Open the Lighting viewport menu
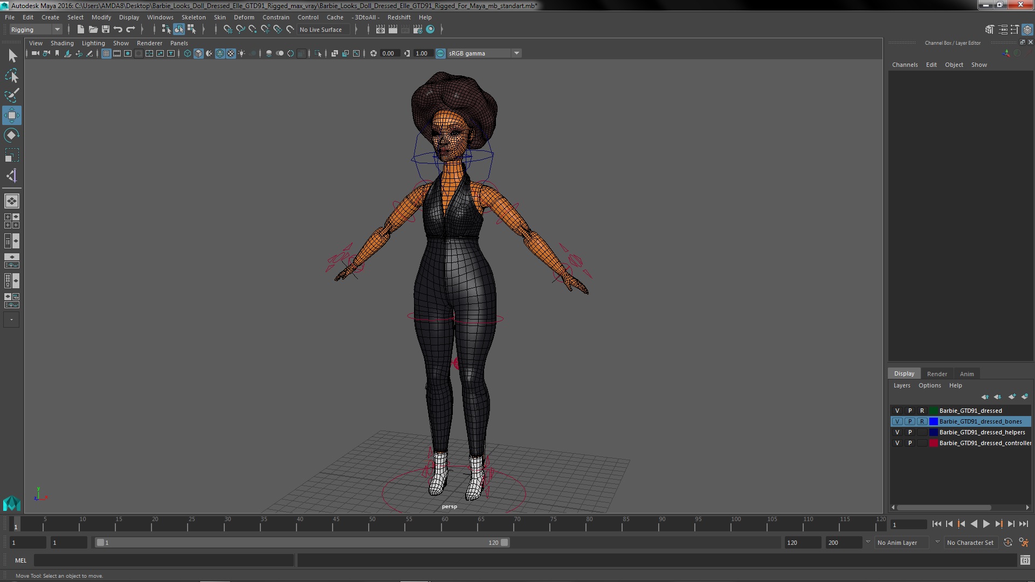 pyautogui.click(x=93, y=43)
